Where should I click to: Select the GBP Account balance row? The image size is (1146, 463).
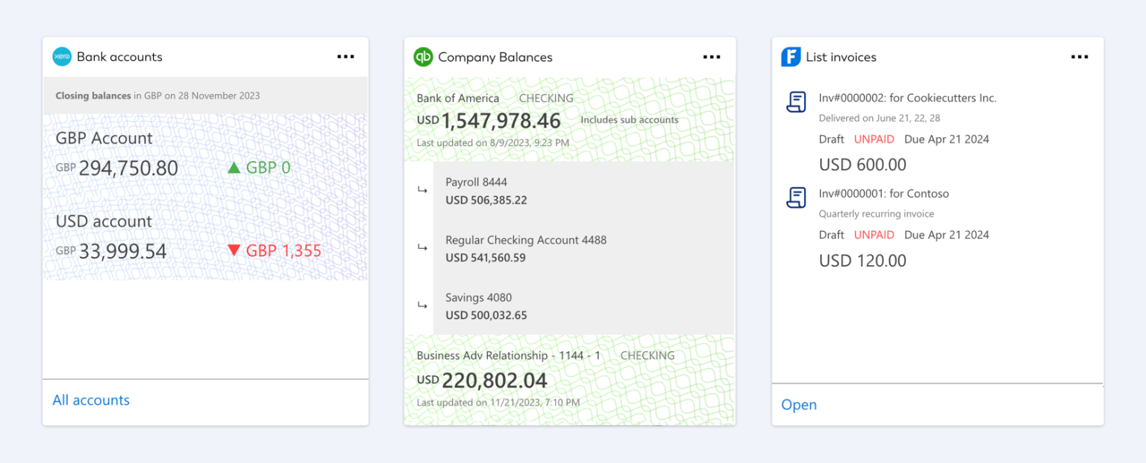(x=205, y=156)
